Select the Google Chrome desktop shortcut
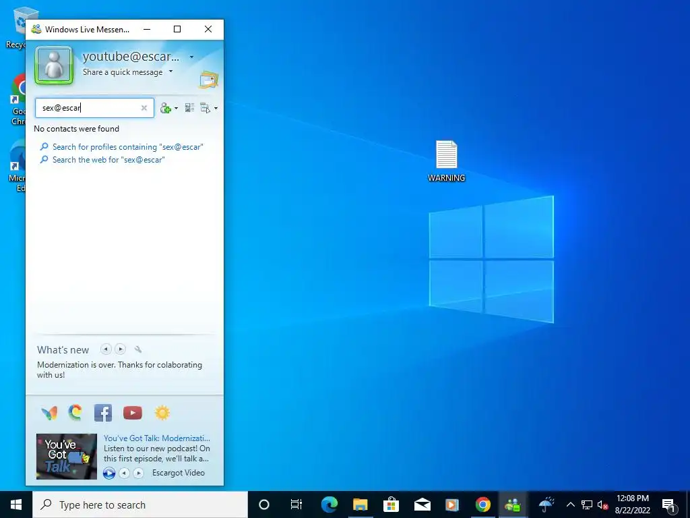Viewport: 690px width, 518px height. tap(18, 100)
